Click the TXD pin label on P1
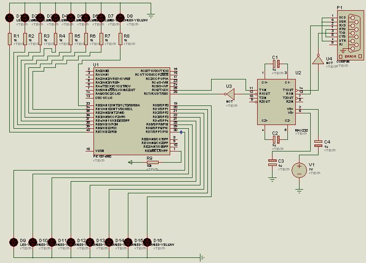 click(x=342, y=33)
